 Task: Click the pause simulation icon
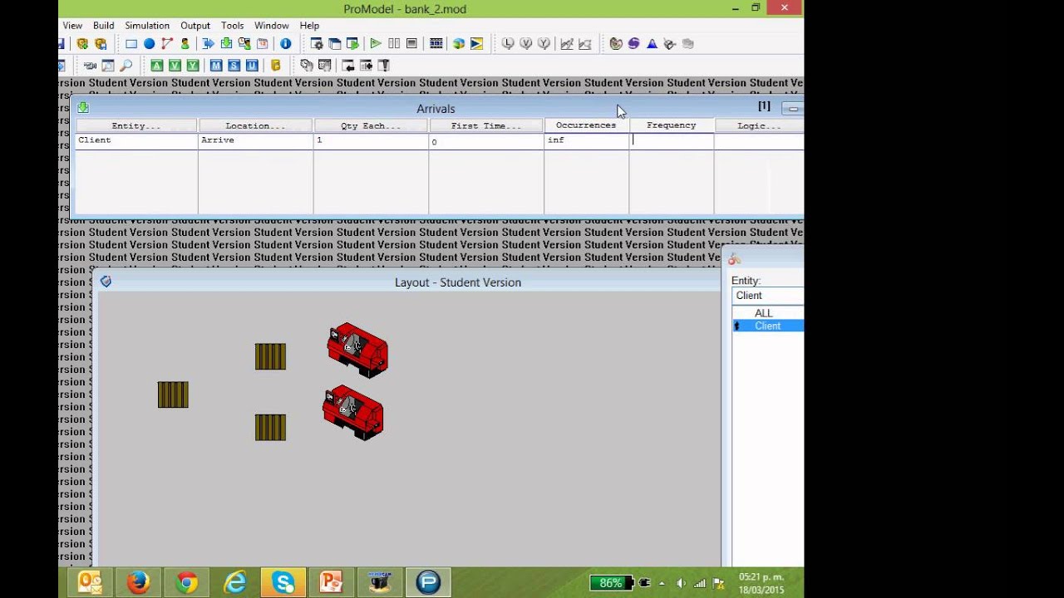pos(394,44)
